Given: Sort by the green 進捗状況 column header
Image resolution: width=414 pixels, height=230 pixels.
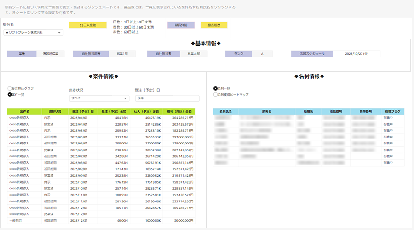Looking at the screenshot, I should pyautogui.click(x=55, y=111).
